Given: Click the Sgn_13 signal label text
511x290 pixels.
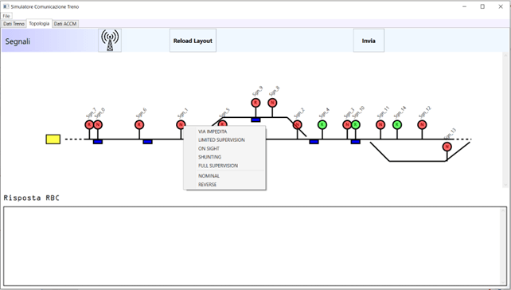Looking at the screenshot, I should click(x=450, y=134).
